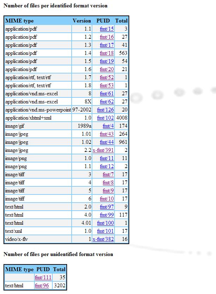
Task: Click the text/xml cell
Action: pos(38,231)
